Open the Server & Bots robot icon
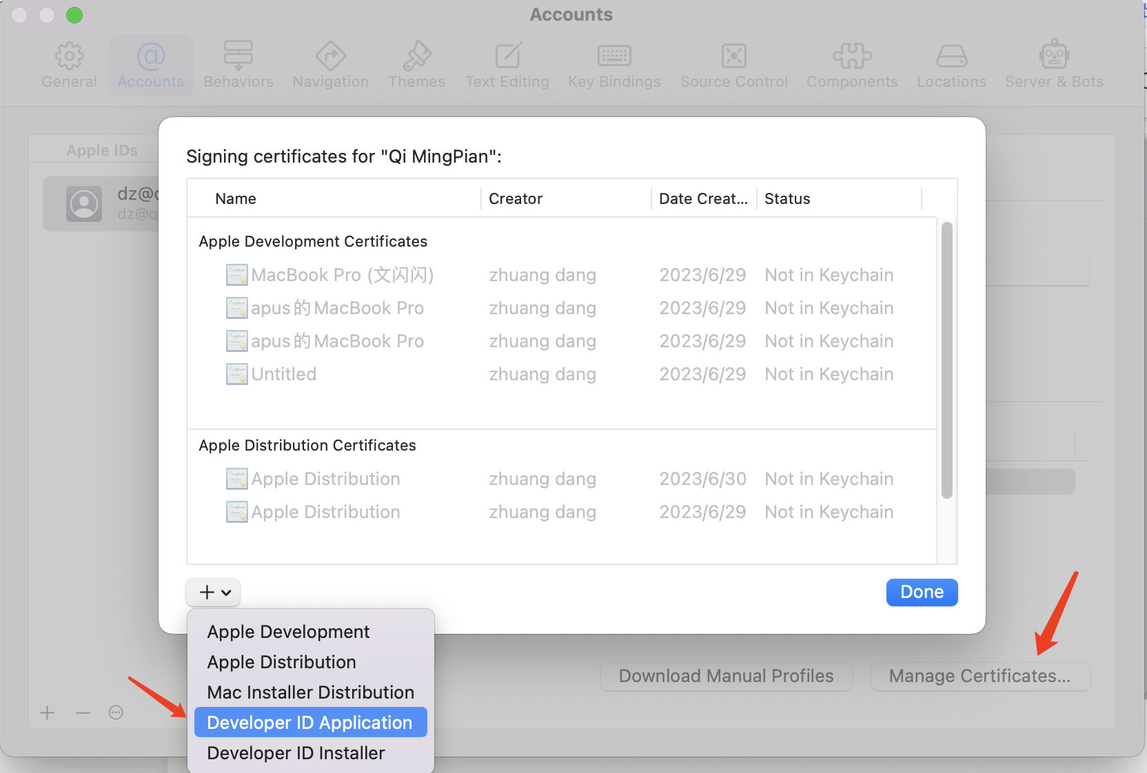This screenshot has width=1147, height=773. (1054, 54)
